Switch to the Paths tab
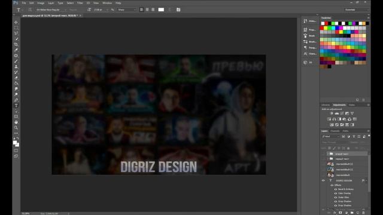The width and height of the screenshot is (383, 215). coord(345,131)
